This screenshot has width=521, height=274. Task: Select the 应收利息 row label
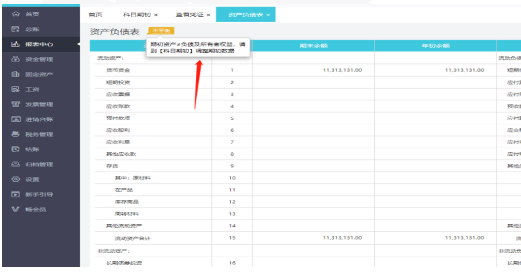(118, 142)
